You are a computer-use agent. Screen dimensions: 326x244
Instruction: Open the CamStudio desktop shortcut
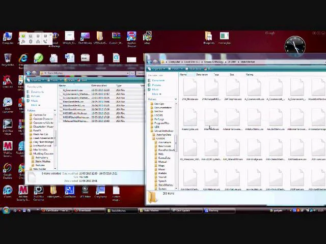[69, 191]
